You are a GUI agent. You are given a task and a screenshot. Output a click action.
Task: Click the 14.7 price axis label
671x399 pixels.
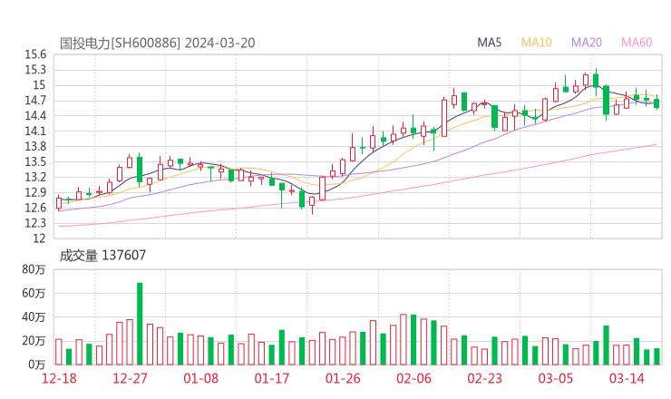click(35, 101)
